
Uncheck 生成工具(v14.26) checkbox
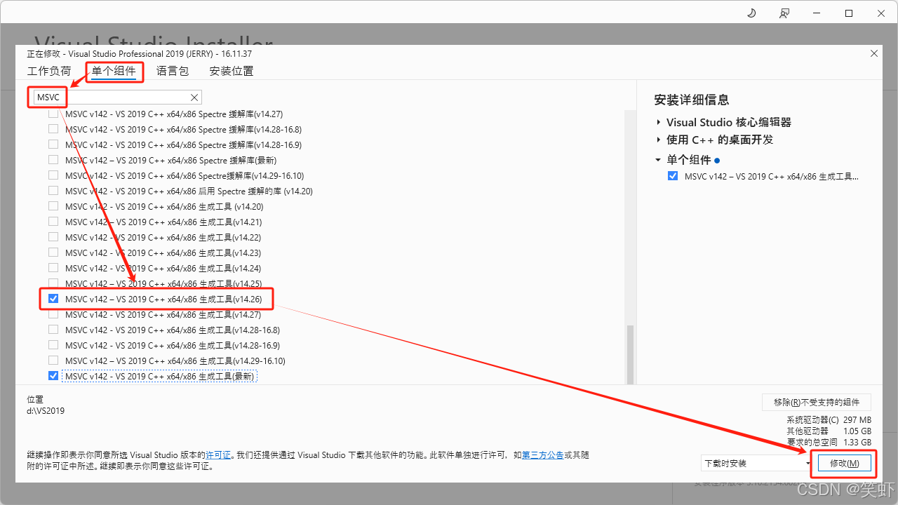(x=53, y=299)
